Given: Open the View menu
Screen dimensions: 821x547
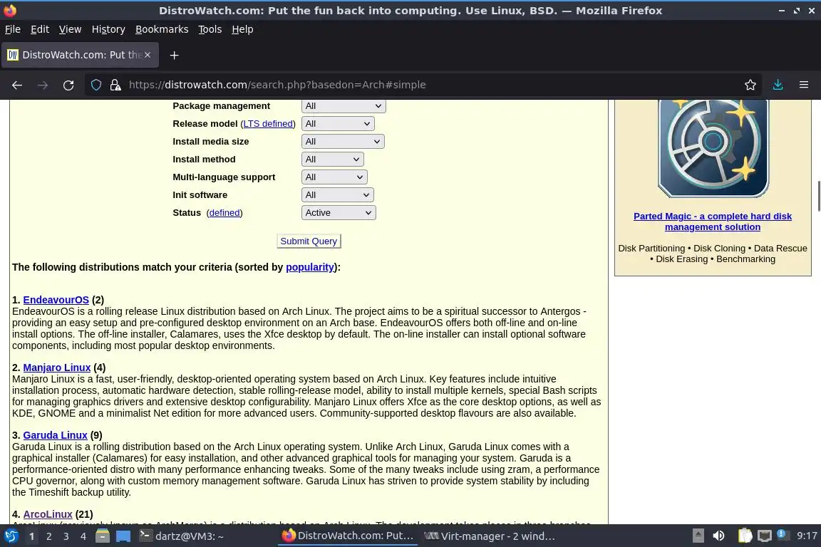Looking at the screenshot, I should click(70, 29).
